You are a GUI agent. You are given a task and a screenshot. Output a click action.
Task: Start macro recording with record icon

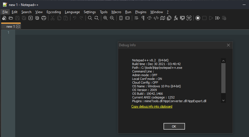pos(198,18)
